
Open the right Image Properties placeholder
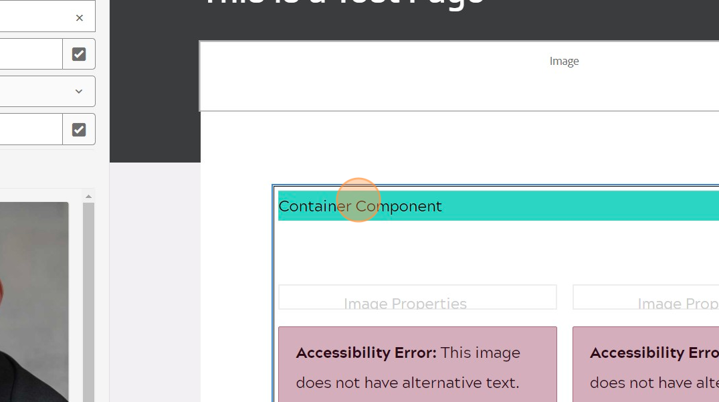(645, 297)
